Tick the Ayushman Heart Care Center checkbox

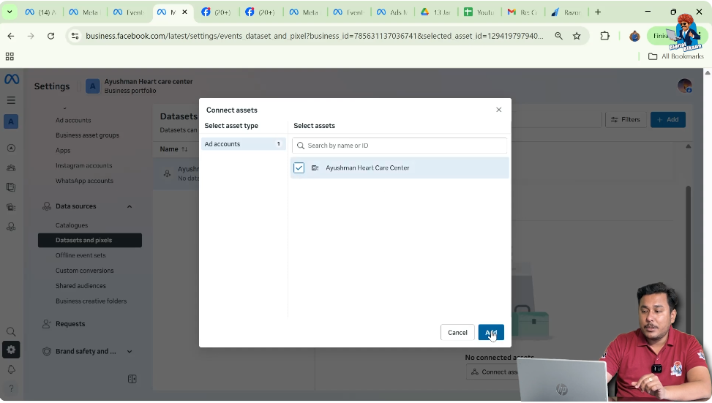point(299,168)
